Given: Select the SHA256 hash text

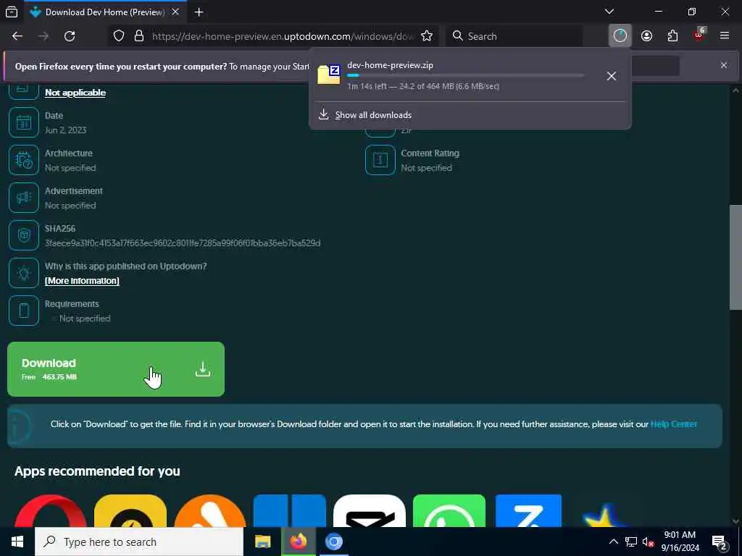Looking at the screenshot, I should [183, 243].
